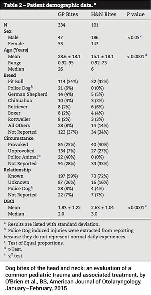151x295 pixels.
Task: Click superscript 'c' after the <0.05 P value
Action: point(140,36)
